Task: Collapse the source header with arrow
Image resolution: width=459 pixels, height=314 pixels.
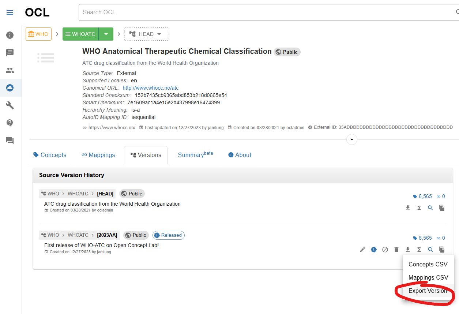Action: pyautogui.click(x=352, y=139)
